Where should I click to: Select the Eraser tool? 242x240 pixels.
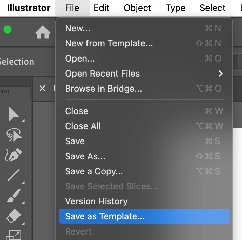point(14,216)
